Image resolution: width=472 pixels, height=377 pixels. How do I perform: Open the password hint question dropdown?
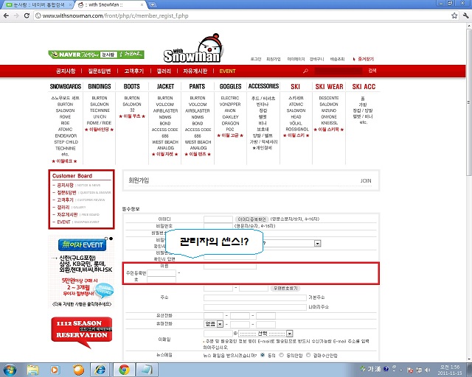[318, 243]
